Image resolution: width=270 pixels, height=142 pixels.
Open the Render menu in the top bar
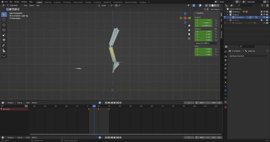17,2
